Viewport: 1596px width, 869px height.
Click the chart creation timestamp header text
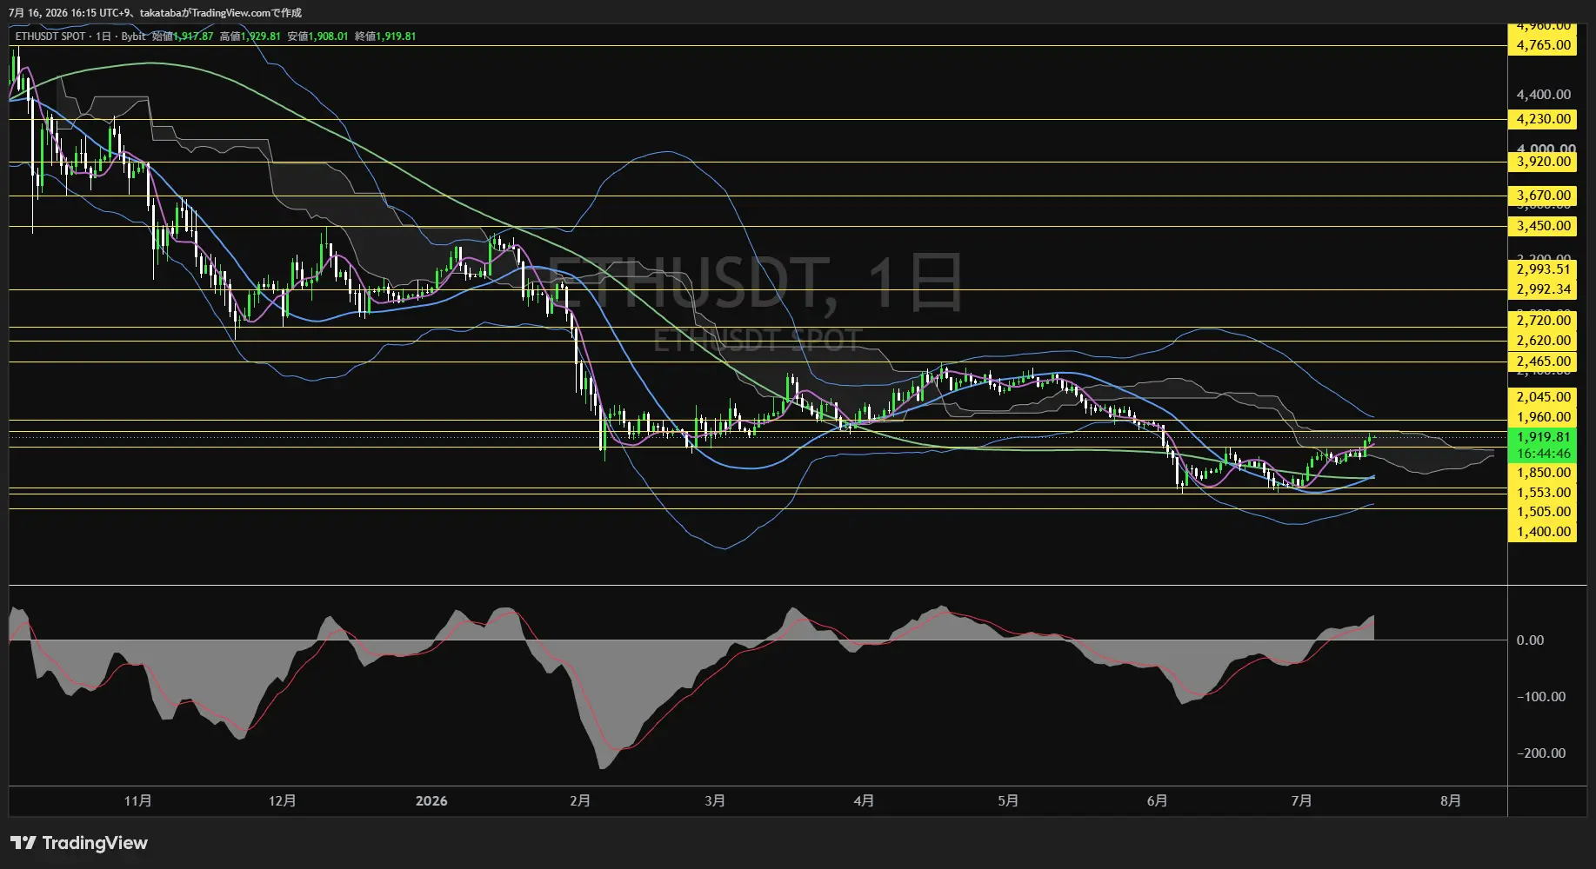[155, 13]
